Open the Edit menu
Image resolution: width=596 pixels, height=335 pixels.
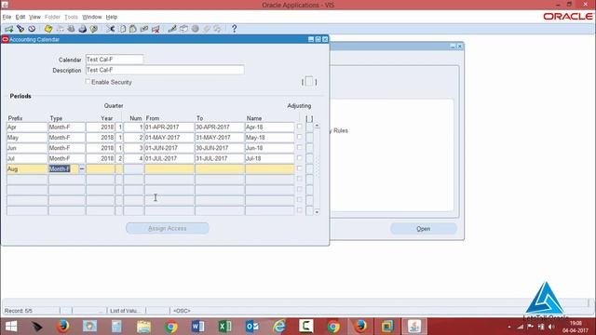pyautogui.click(x=20, y=17)
